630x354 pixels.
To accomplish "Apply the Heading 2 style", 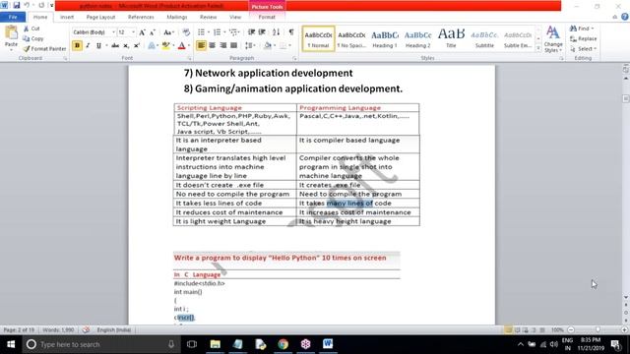I will click(417, 38).
